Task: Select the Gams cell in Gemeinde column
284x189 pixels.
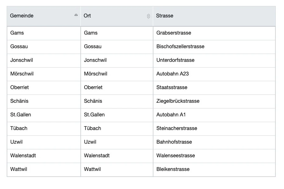Action: coord(44,33)
